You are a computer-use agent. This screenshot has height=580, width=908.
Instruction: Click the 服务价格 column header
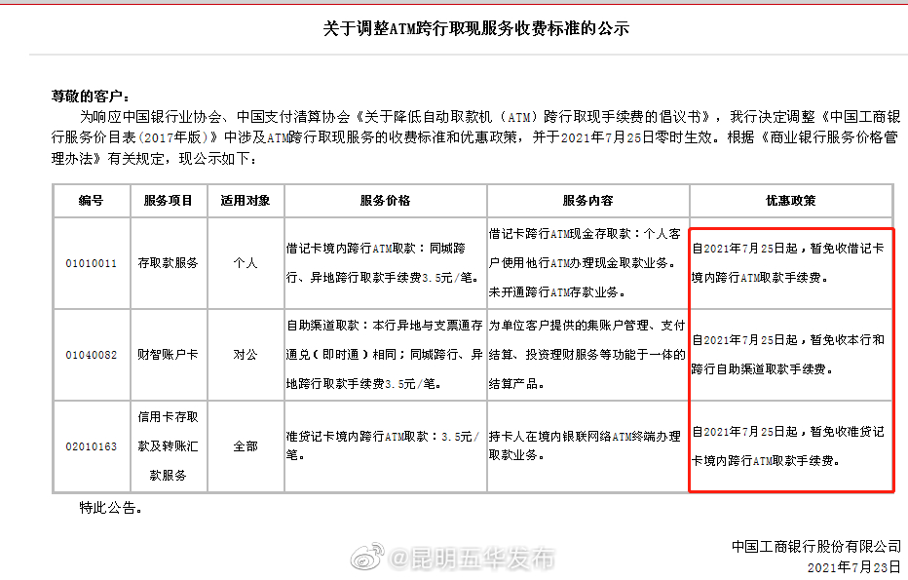pyautogui.click(x=384, y=200)
